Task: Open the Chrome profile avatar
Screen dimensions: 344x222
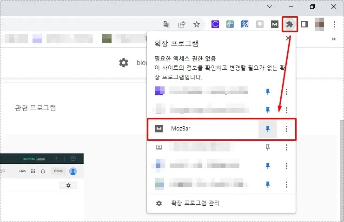Action: pos(319,24)
